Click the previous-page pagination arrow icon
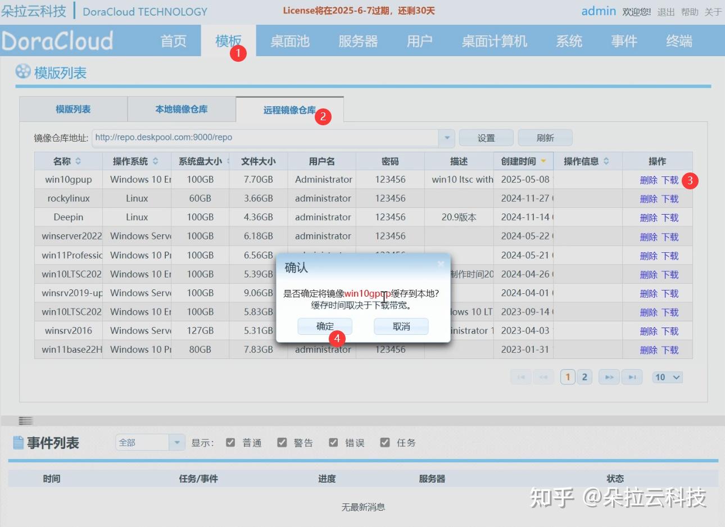The width and height of the screenshot is (725, 527). [543, 377]
